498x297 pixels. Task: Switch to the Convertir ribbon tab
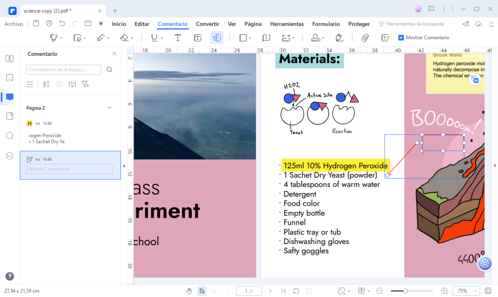207,24
